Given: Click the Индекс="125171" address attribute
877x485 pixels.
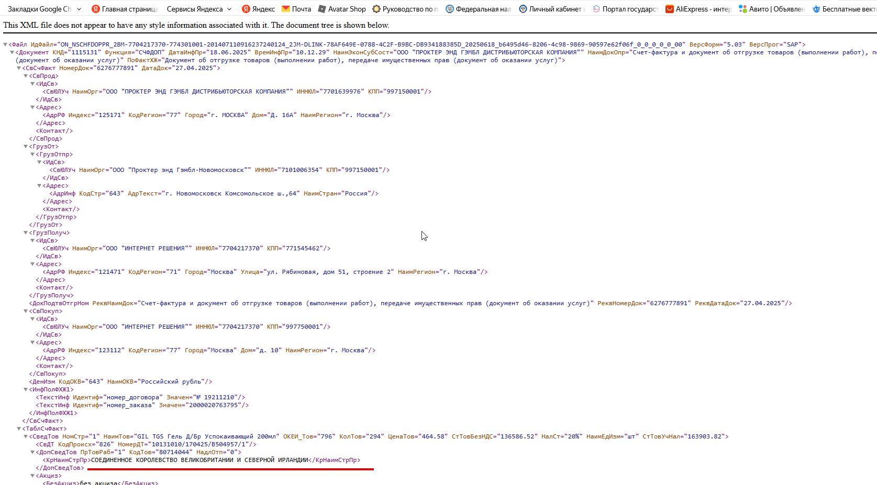Looking at the screenshot, I should 96,116.
